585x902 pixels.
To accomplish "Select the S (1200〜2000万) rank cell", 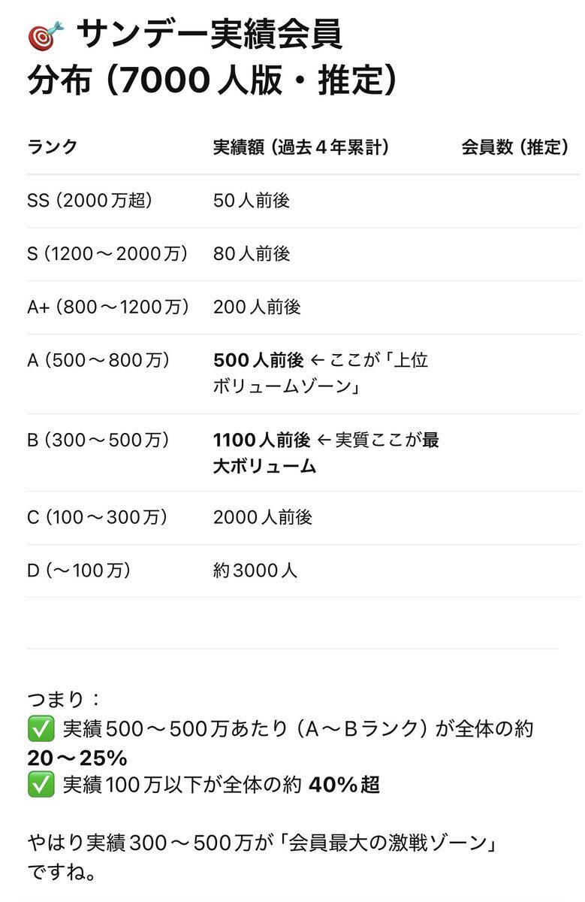I will click(107, 254).
